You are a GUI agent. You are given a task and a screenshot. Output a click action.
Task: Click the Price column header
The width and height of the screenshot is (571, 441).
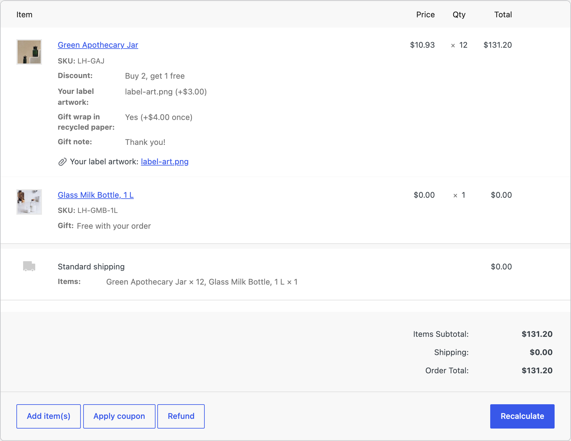coord(426,15)
